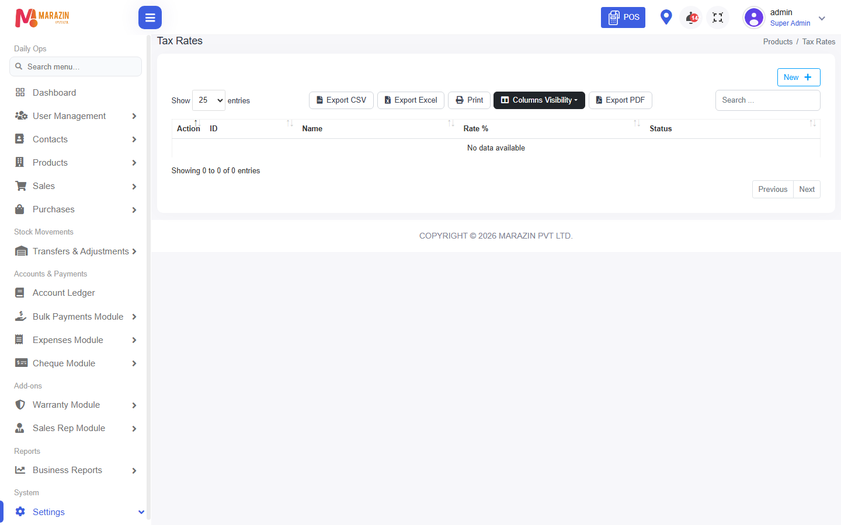Screen dimensions: 841x525
Task: Create a New tax rate
Action: (x=798, y=77)
